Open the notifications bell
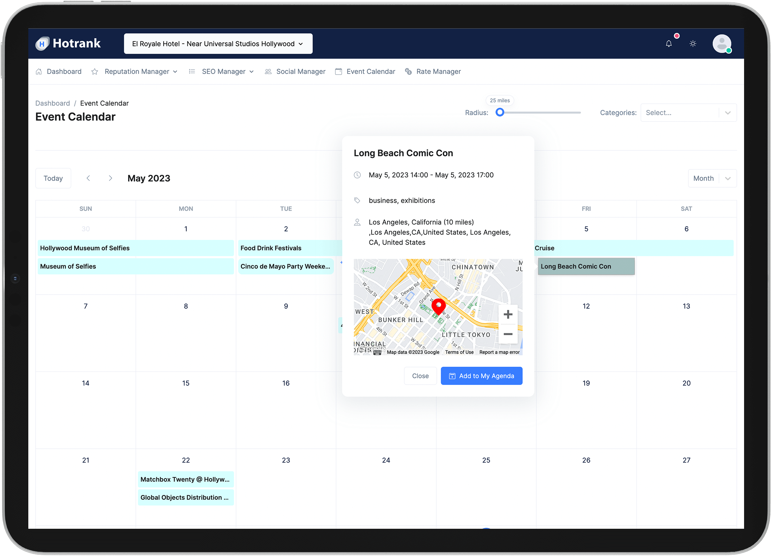 pyautogui.click(x=669, y=44)
